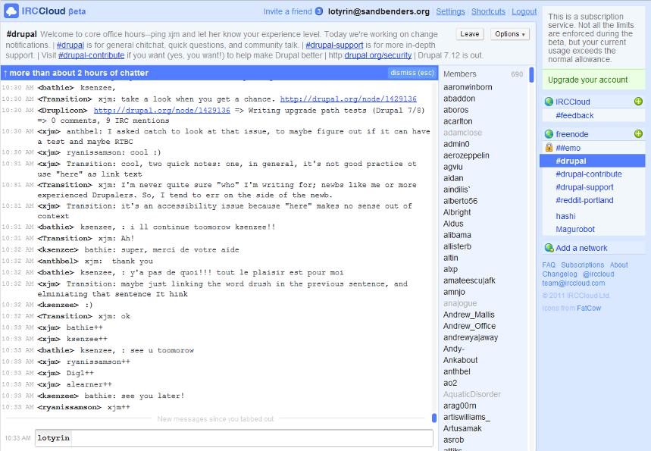Open Druplicon's drupal.org/node/1429136 link
Screen dimensions: 651x451
pos(162,110)
